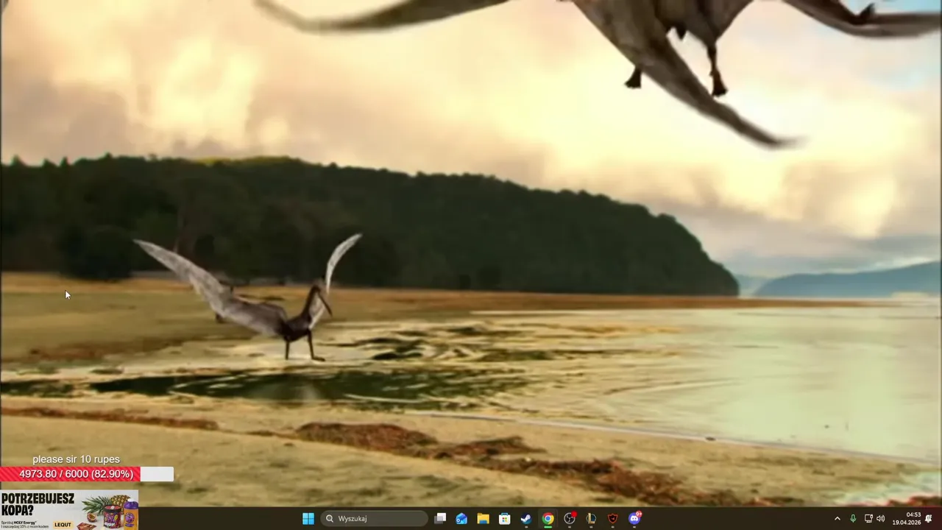Open File Explorer from the taskbar
The height and width of the screenshot is (530, 942).
483,518
